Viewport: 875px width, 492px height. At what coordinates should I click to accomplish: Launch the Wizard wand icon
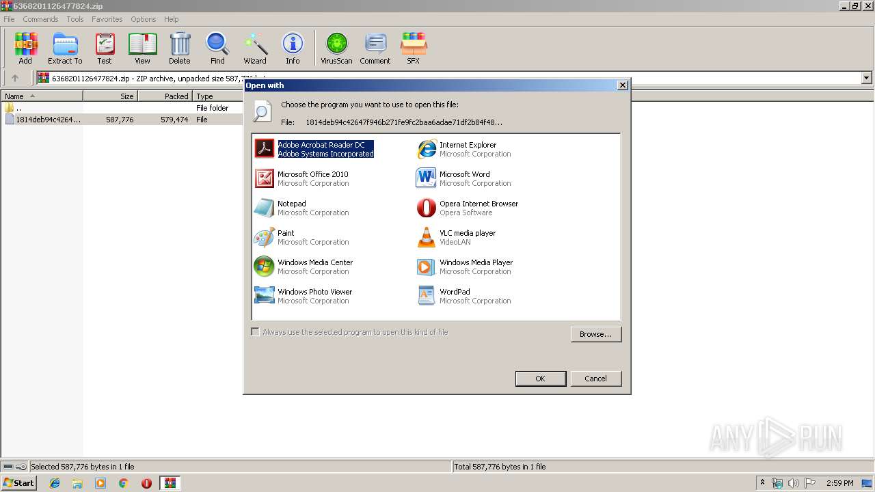[x=255, y=48]
